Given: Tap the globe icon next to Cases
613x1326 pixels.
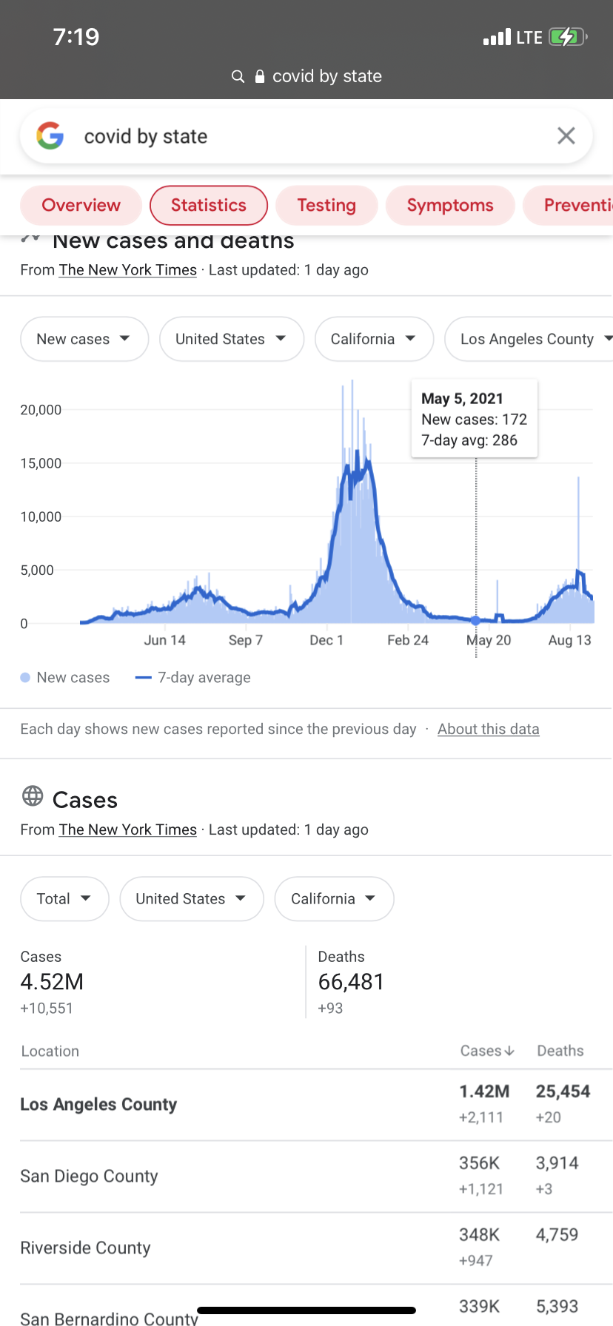Looking at the screenshot, I should click(33, 796).
